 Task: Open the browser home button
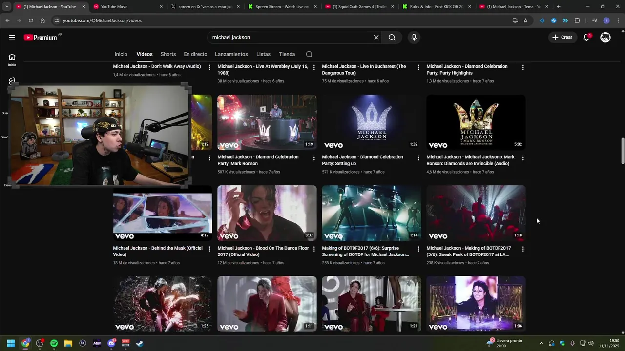point(42,20)
